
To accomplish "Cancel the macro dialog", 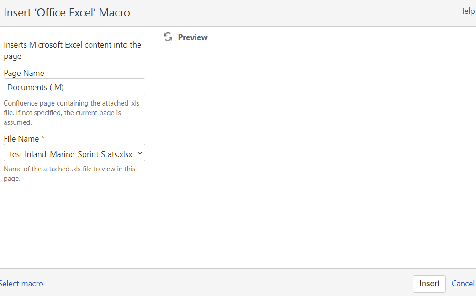I will click(x=463, y=284).
